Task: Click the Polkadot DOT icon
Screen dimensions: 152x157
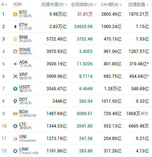Action: tap(15, 101)
